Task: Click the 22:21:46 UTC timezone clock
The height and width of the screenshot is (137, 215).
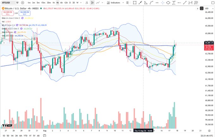Action: 207,136
